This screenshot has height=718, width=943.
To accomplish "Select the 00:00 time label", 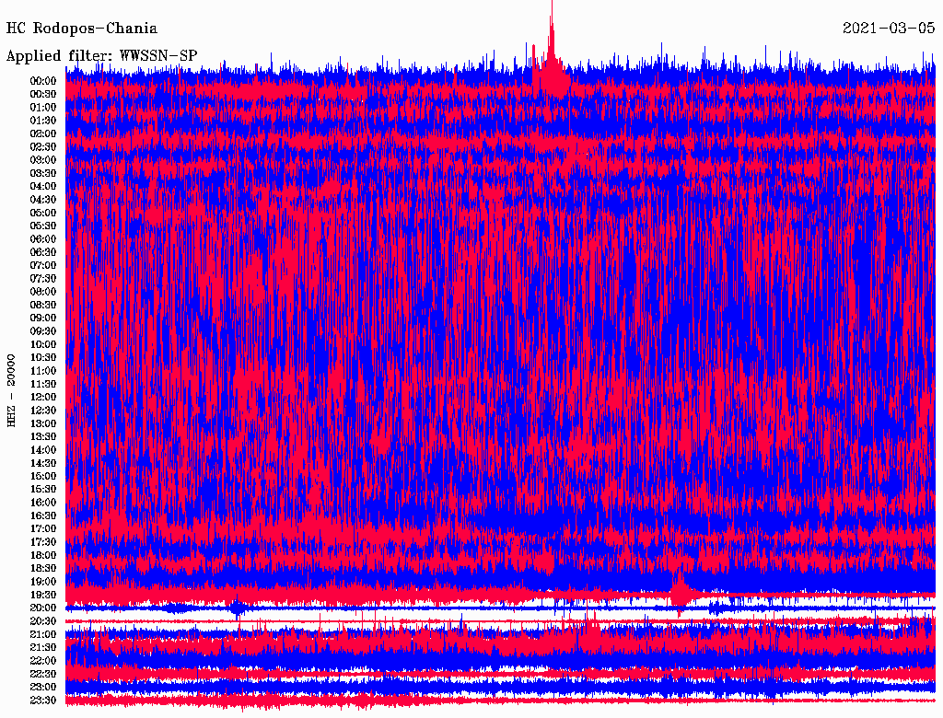I will [43, 81].
